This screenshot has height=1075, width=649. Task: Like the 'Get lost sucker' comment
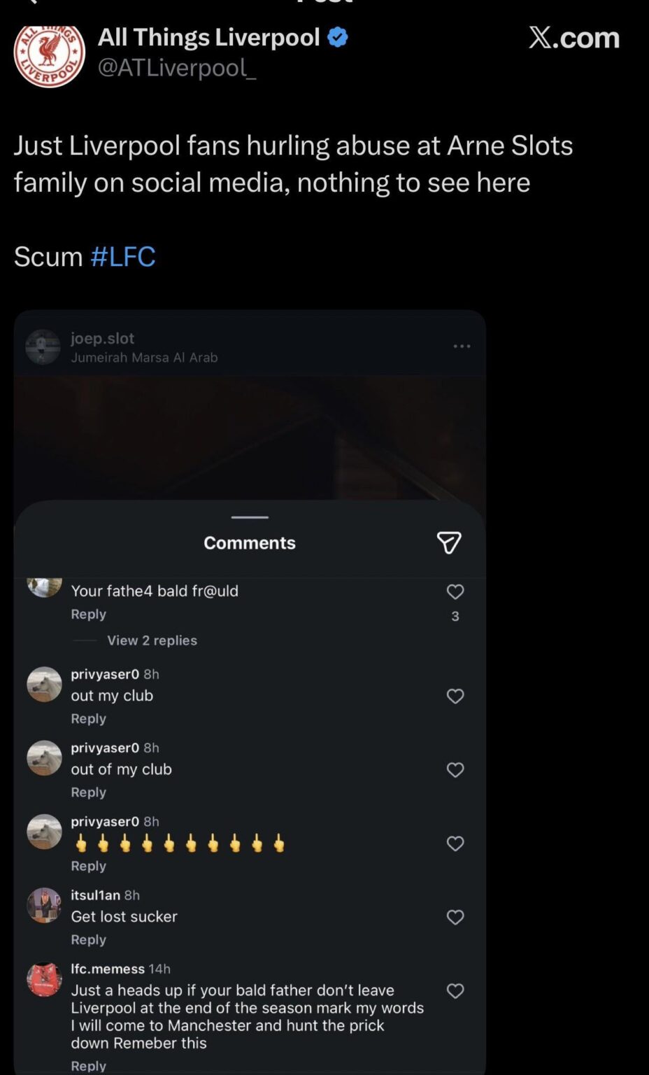tap(455, 917)
